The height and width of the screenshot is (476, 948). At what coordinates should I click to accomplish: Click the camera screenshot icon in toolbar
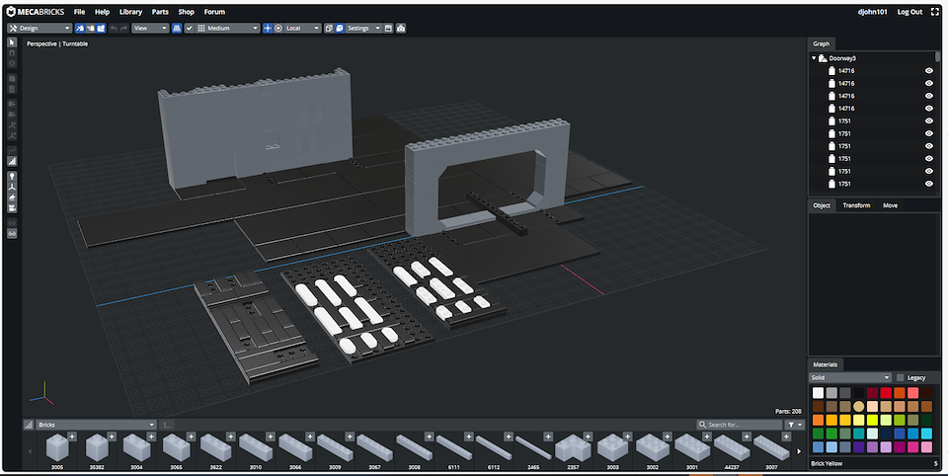pyautogui.click(x=400, y=29)
